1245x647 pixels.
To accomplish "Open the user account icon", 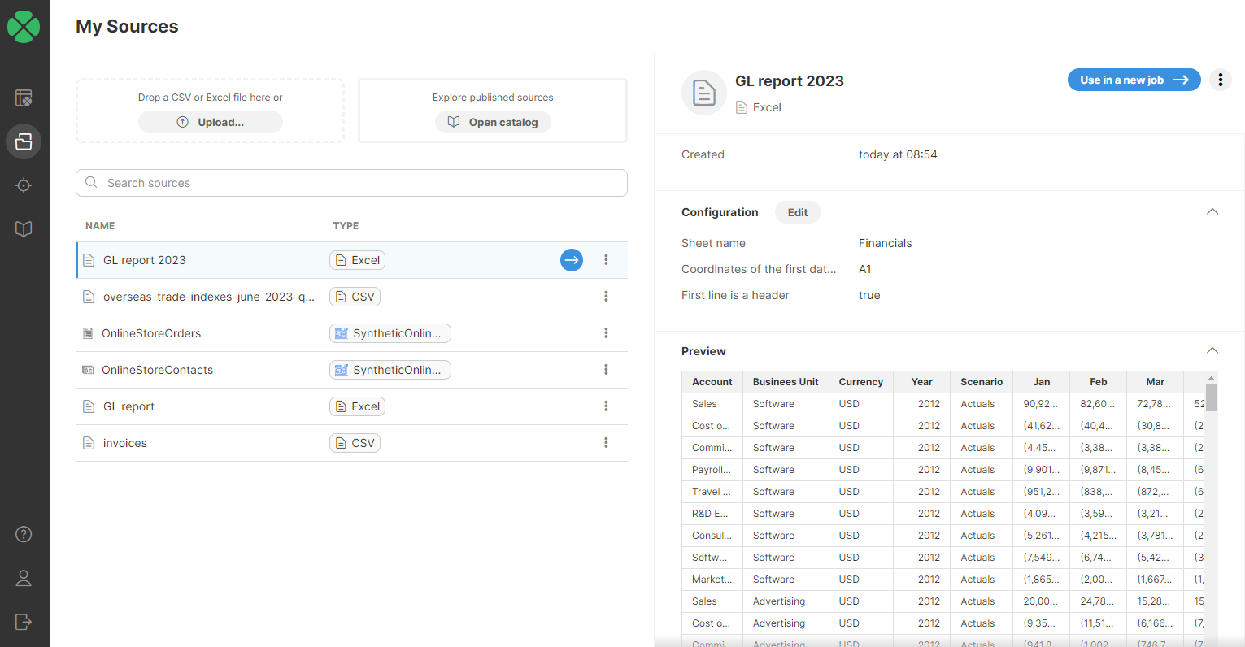I will [x=24, y=578].
